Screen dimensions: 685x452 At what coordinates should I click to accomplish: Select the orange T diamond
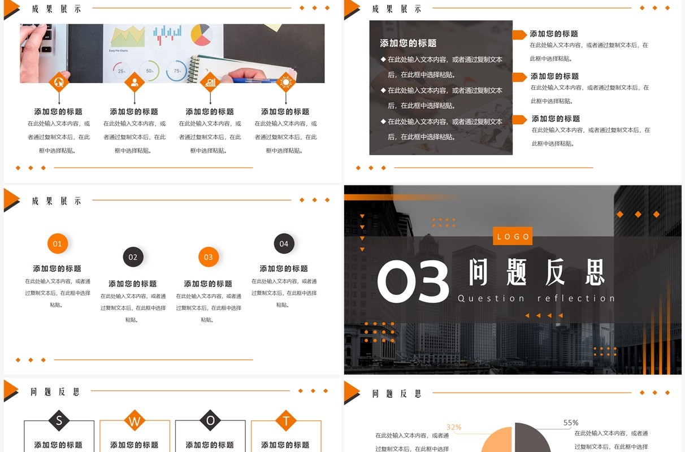click(286, 421)
